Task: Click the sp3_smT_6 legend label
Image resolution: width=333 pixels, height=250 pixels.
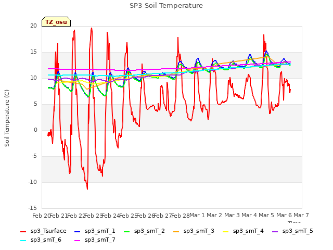Action: coord(46,240)
